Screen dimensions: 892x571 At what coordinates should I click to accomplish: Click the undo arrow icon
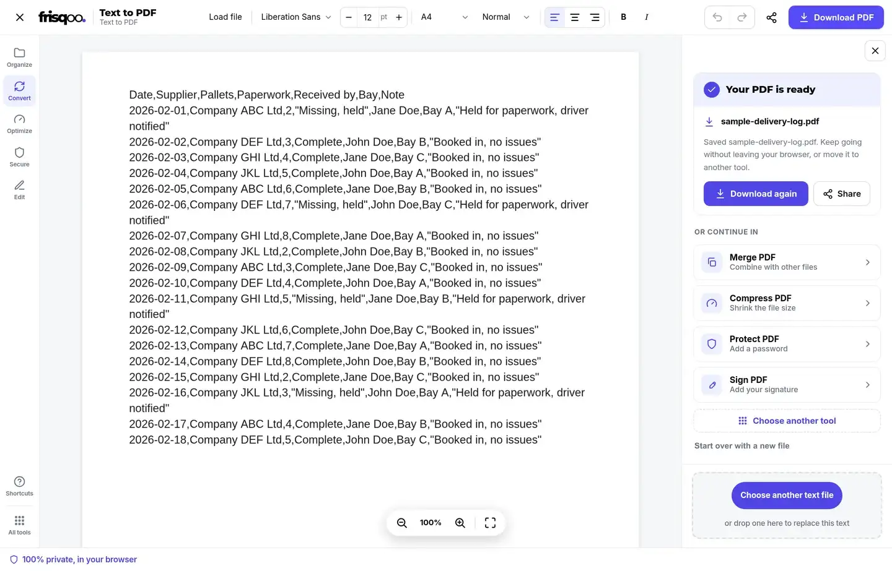pyautogui.click(x=717, y=17)
